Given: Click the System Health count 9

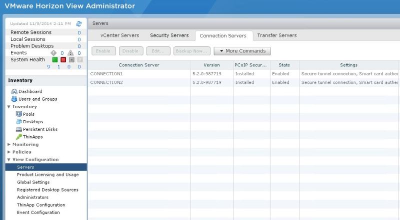Looking at the screenshot, I should pos(48,67).
